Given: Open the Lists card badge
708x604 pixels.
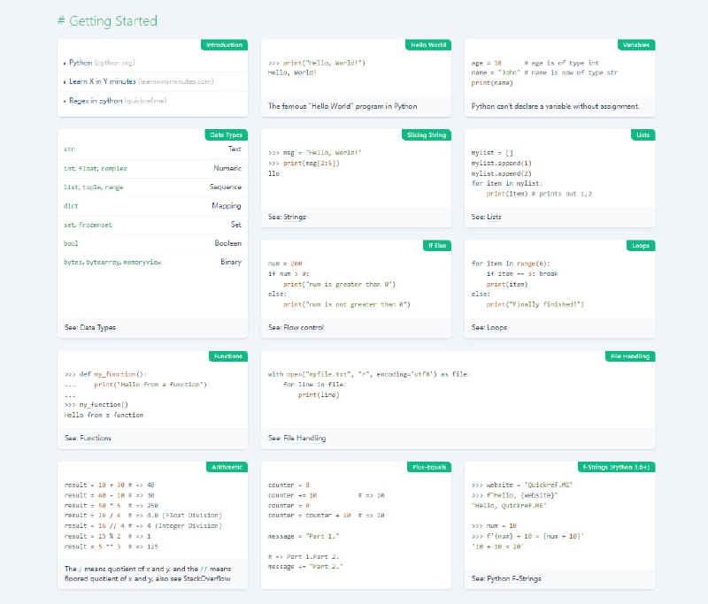Looking at the screenshot, I should point(643,134).
